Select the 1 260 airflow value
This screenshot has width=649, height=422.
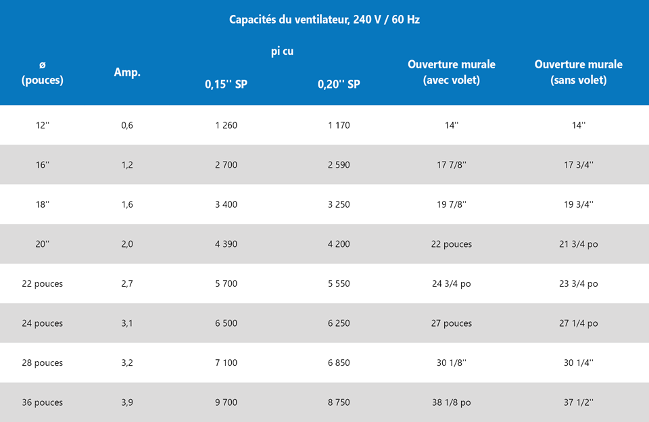(x=226, y=125)
